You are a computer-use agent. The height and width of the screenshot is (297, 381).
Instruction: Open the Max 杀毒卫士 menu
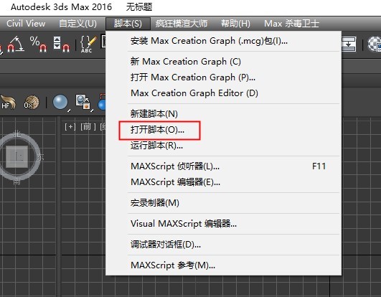[291, 24]
